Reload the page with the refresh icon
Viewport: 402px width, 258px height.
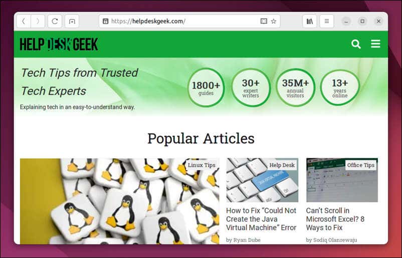pyautogui.click(x=55, y=21)
